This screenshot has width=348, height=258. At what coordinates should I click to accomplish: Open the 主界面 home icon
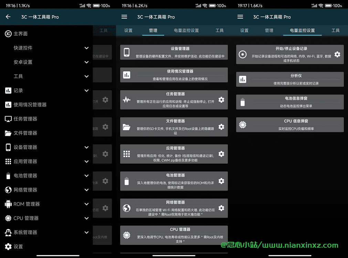click(8, 34)
